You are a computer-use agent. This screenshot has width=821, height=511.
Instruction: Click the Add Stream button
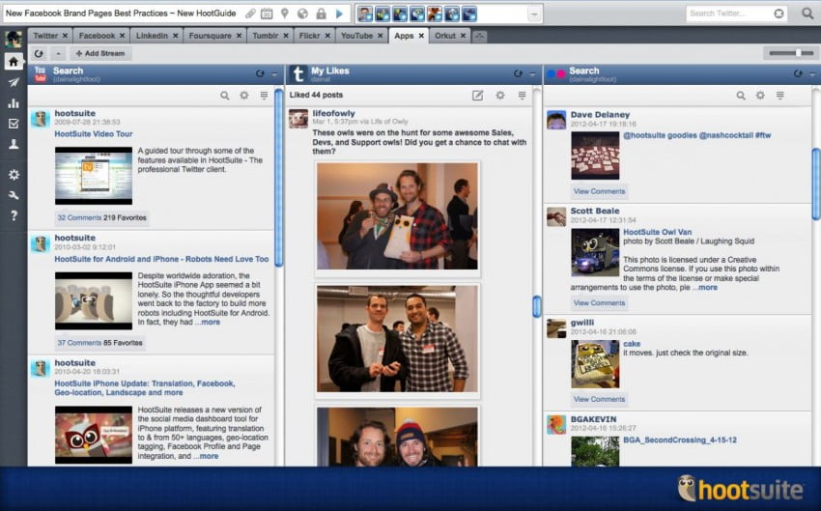(x=100, y=53)
